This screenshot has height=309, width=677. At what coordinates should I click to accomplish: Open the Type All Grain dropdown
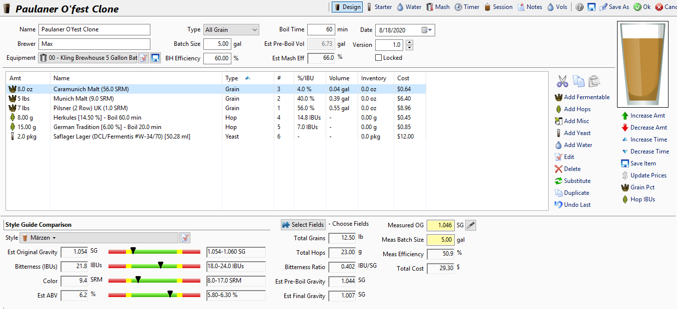[x=231, y=30]
